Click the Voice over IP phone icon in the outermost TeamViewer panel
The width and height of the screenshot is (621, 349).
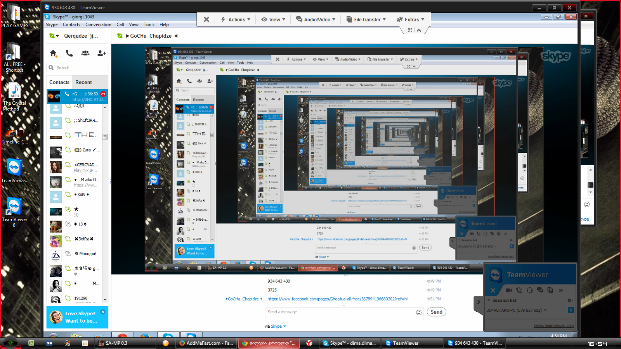pos(519,290)
